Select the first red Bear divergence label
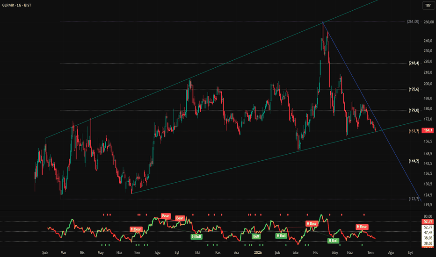This screenshot has width=436, height=257. click(166, 216)
